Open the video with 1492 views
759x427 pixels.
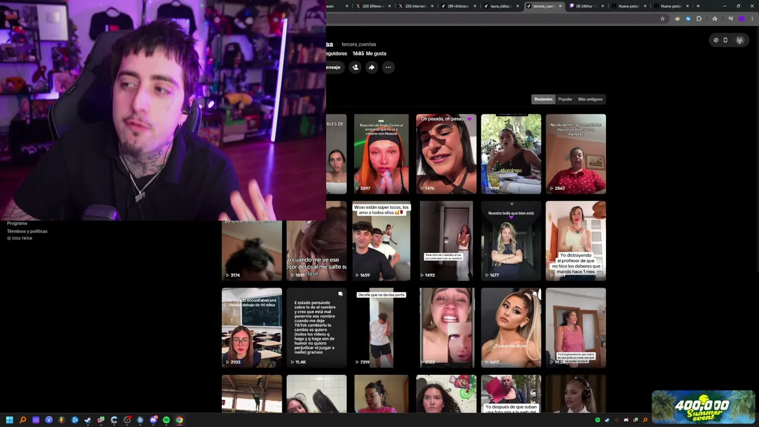tap(446, 241)
